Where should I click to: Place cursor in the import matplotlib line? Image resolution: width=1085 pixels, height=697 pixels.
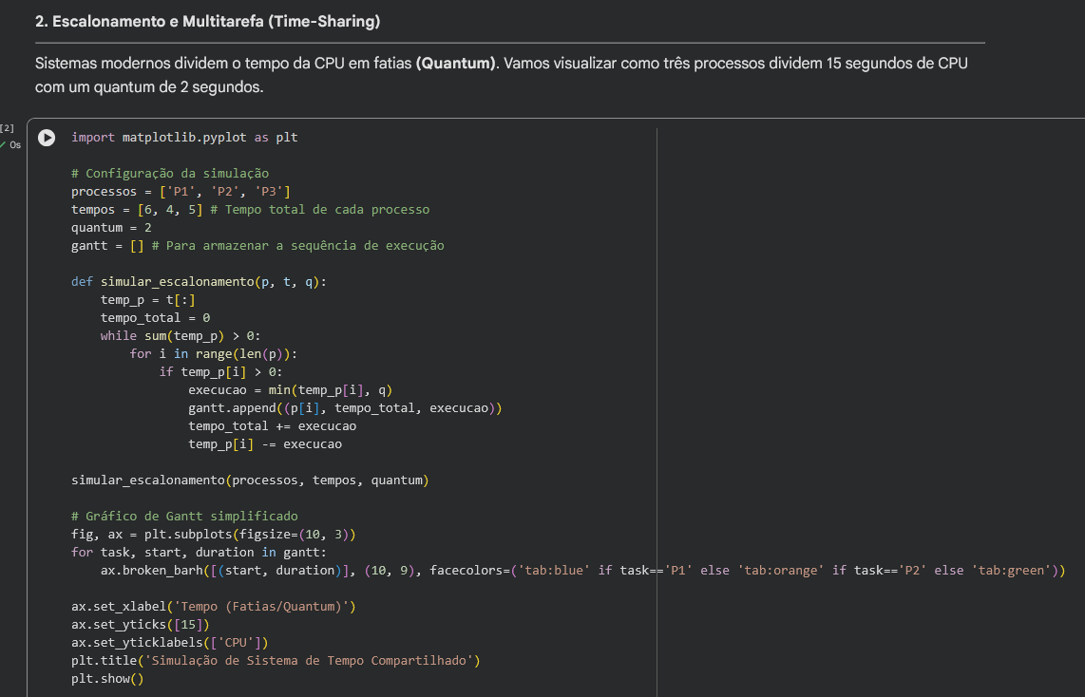click(184, 138)
